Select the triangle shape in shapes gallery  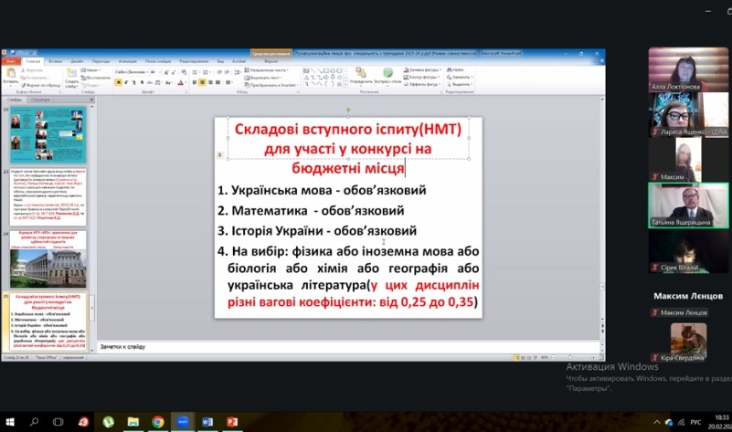click(306, 78)
